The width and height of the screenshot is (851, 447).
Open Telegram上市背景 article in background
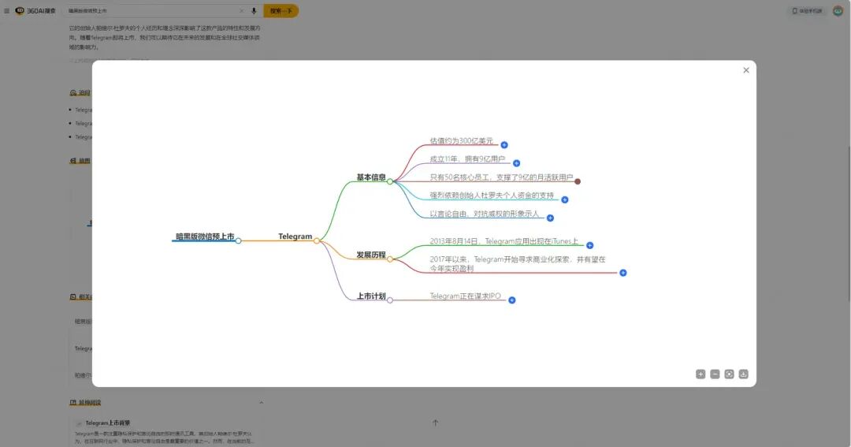pos(107,423)
